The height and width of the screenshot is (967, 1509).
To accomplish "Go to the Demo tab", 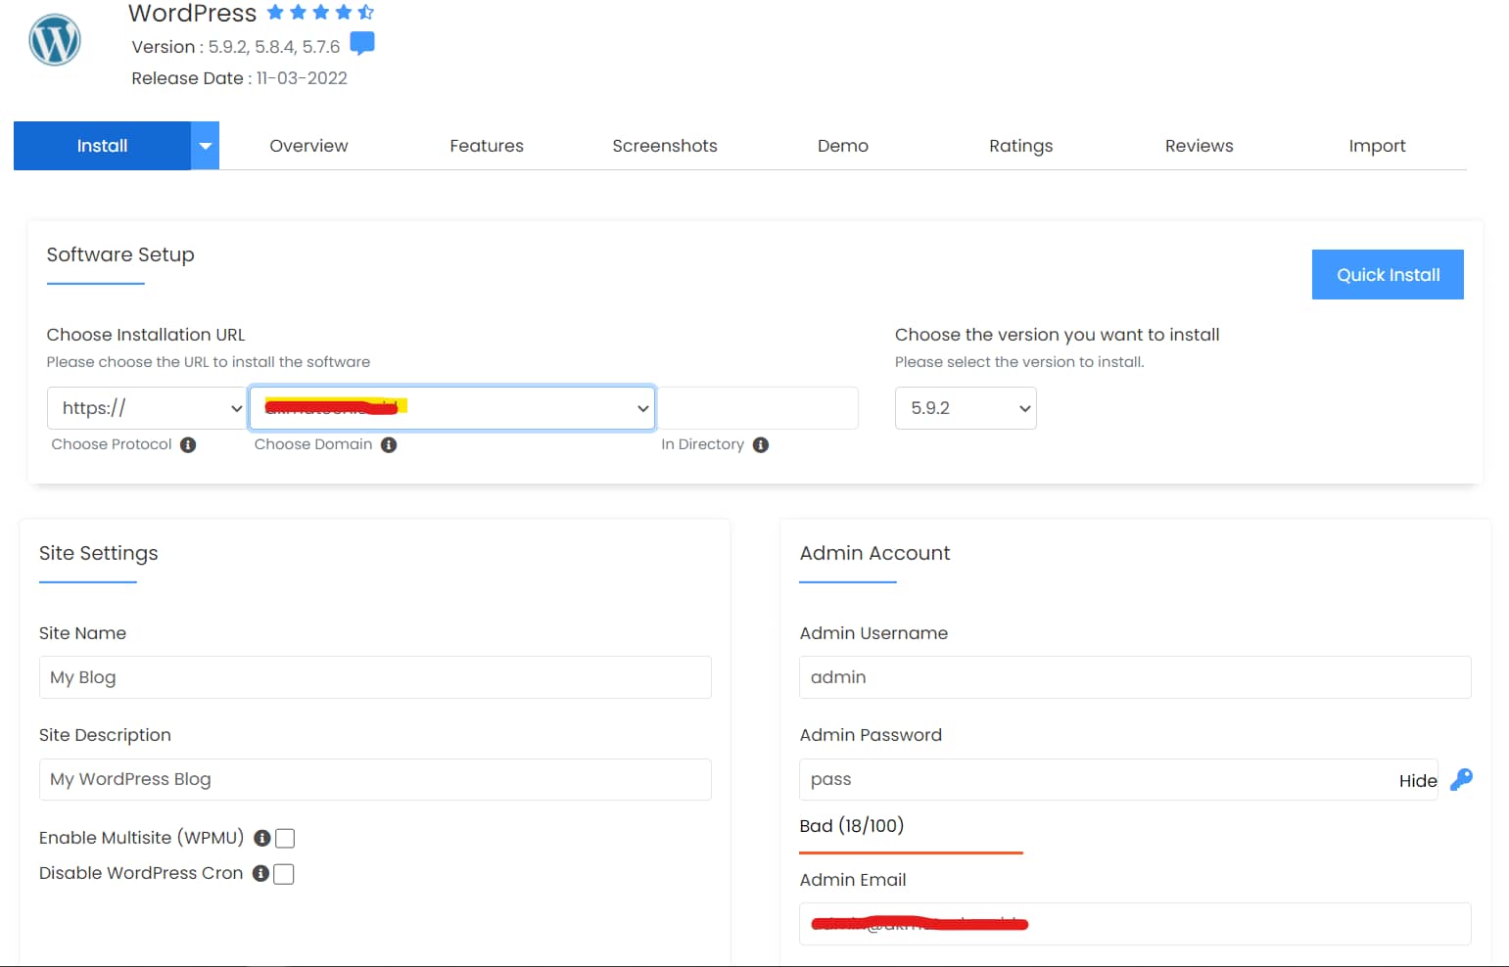I will pyautogui.click(x=843, y=146).
